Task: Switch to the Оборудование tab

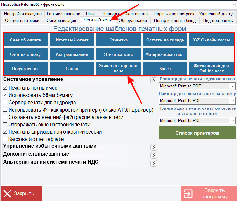Action: pyautogui.click(x=133, y=20)
